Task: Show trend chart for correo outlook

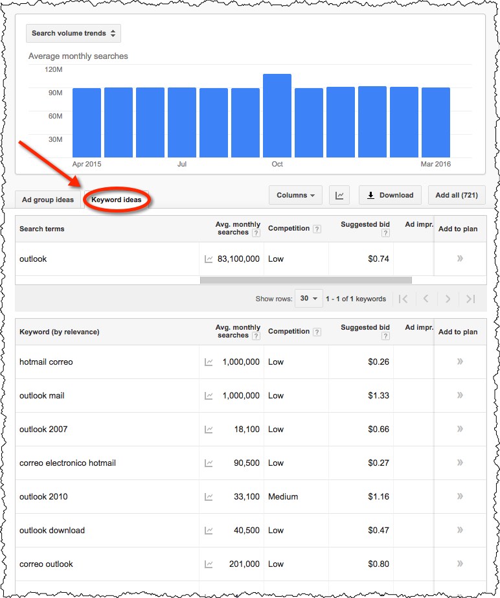Action: point(209,564)
